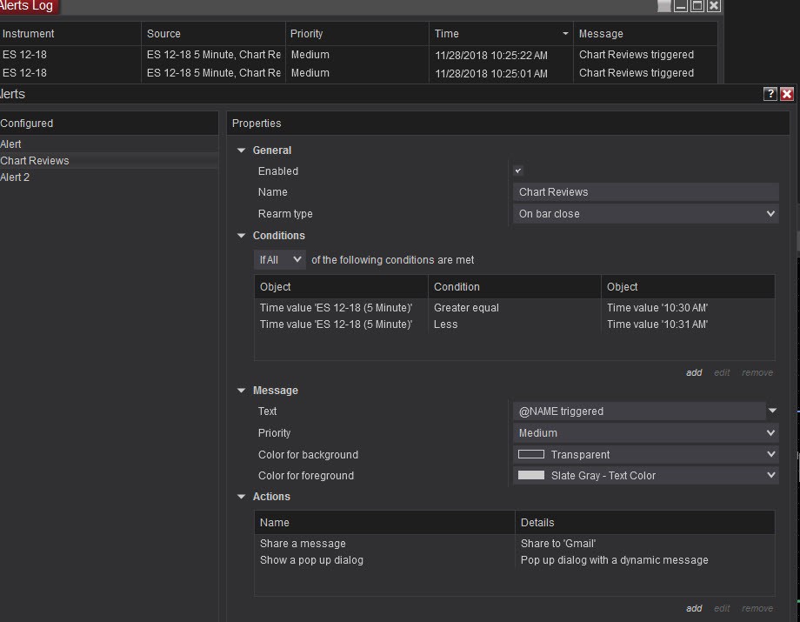Collapse the Conditions section

click(242, 236)
